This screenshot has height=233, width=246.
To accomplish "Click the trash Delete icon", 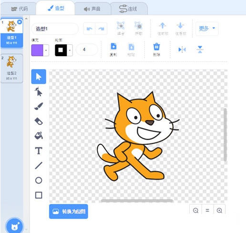I will [156, 50].
